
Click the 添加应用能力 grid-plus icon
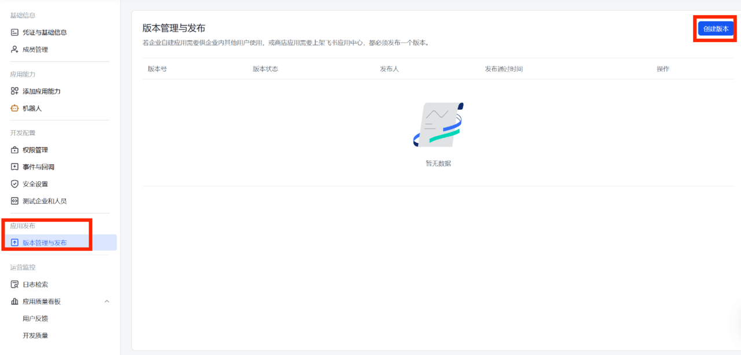coord(15,91)
